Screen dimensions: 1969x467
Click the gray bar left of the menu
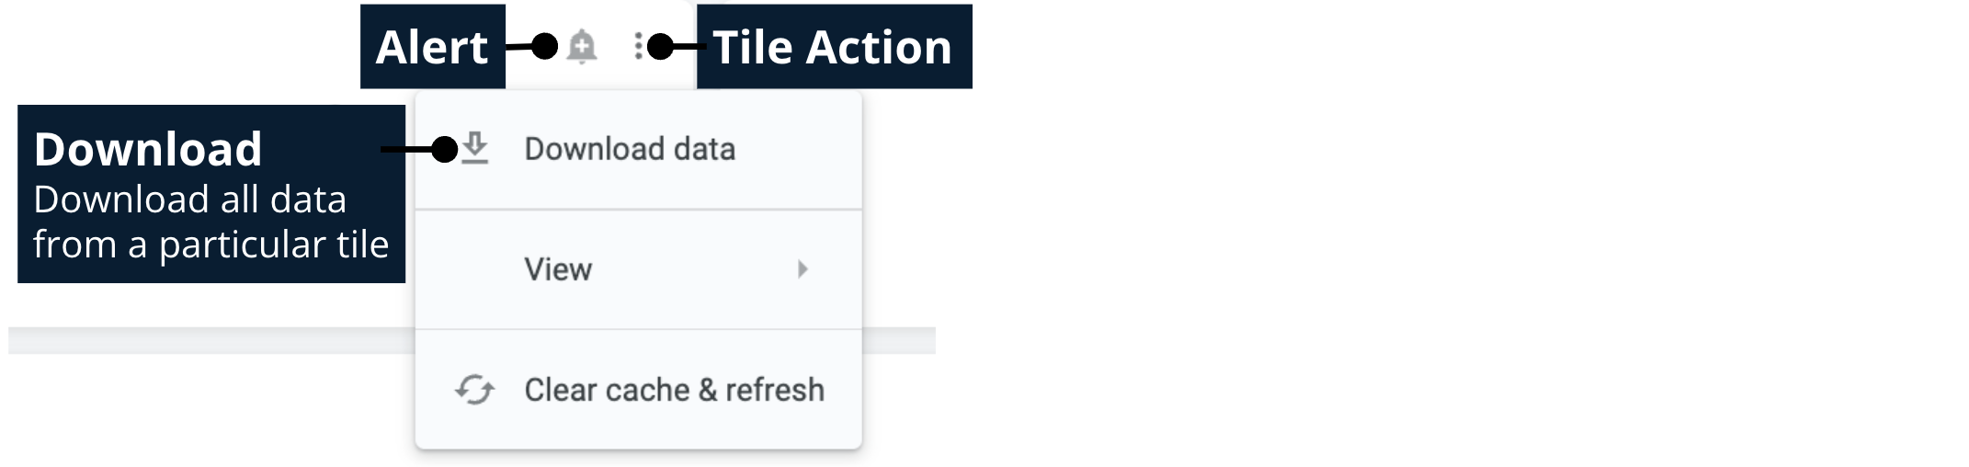(211, 340)
